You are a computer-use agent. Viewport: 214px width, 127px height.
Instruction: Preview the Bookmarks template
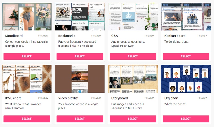[x=96, y=36]
